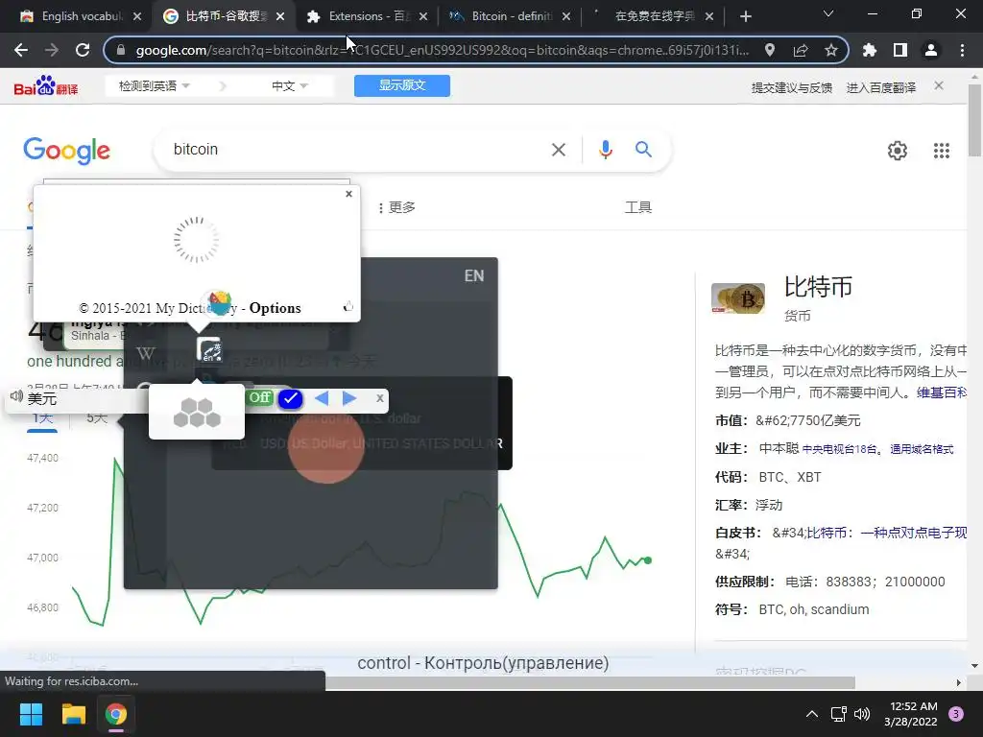The image size is (983, 737).
Task: Bookmark this page with star
Action: click(831, 50)
